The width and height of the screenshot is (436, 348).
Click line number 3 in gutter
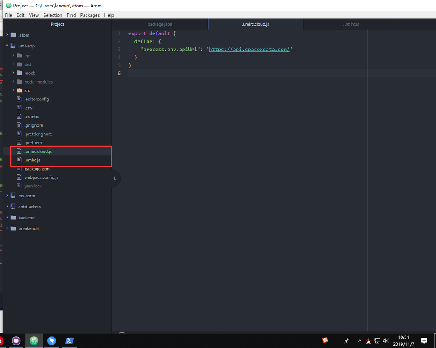(119, 49)
